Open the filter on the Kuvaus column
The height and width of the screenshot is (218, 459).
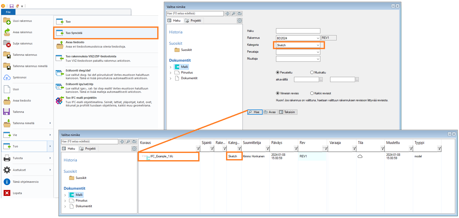tap(198, 149)
